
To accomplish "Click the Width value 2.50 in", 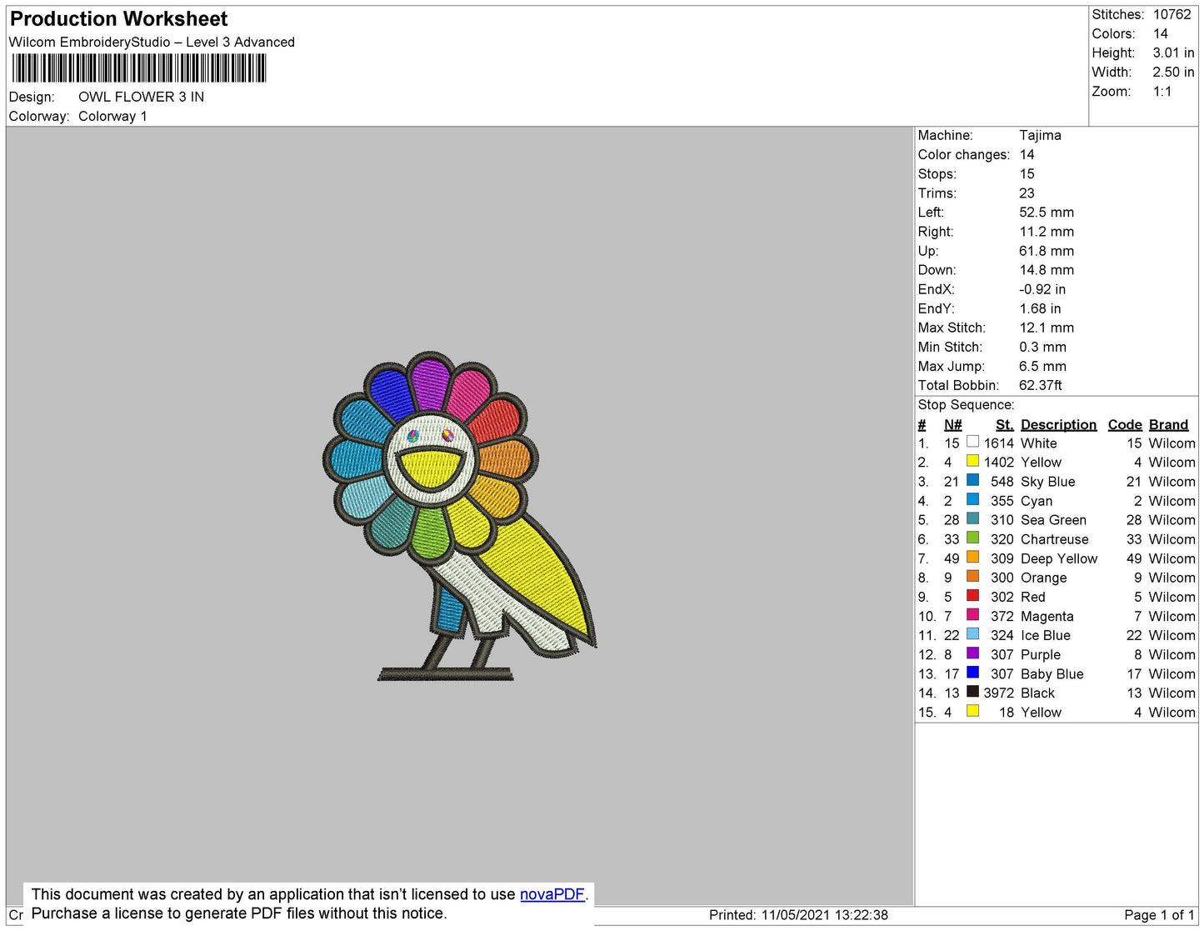I will pyautogui.click(x=1173, y=72).
